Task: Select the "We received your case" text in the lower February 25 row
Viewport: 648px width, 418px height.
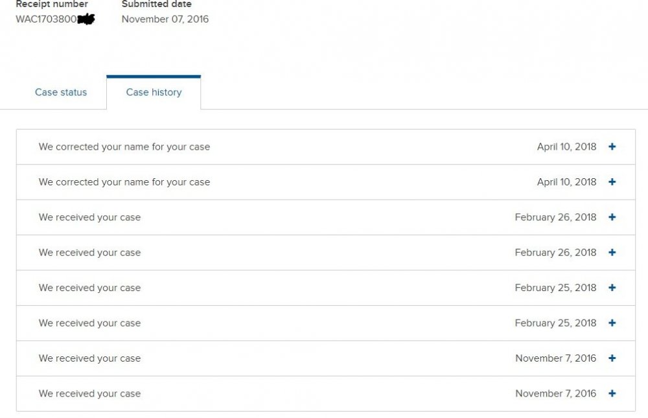Action: click(89, 323)
